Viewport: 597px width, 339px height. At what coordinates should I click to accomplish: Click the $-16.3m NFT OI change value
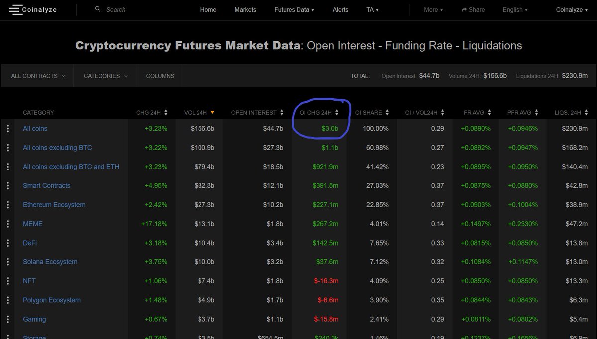[326, 281]
